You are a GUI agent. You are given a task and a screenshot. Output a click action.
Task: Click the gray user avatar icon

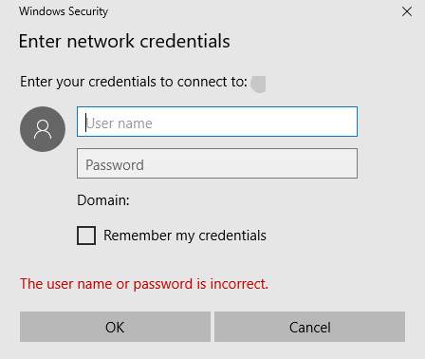[43, 129]
